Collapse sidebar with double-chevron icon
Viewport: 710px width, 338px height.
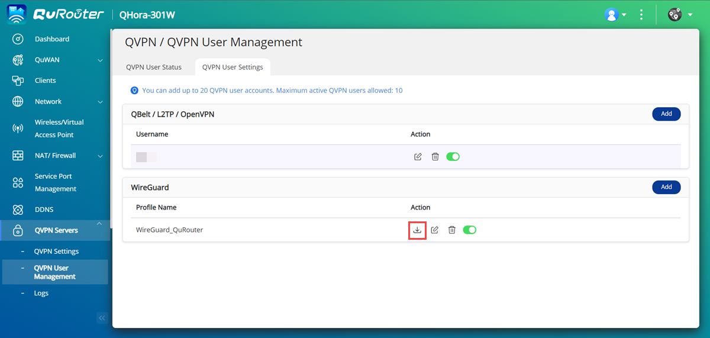pos(102,318)
